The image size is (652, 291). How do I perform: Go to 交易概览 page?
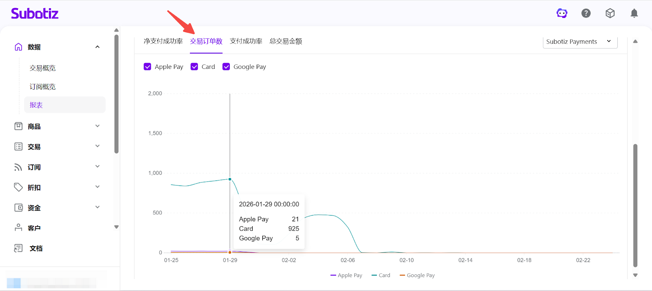43,68
